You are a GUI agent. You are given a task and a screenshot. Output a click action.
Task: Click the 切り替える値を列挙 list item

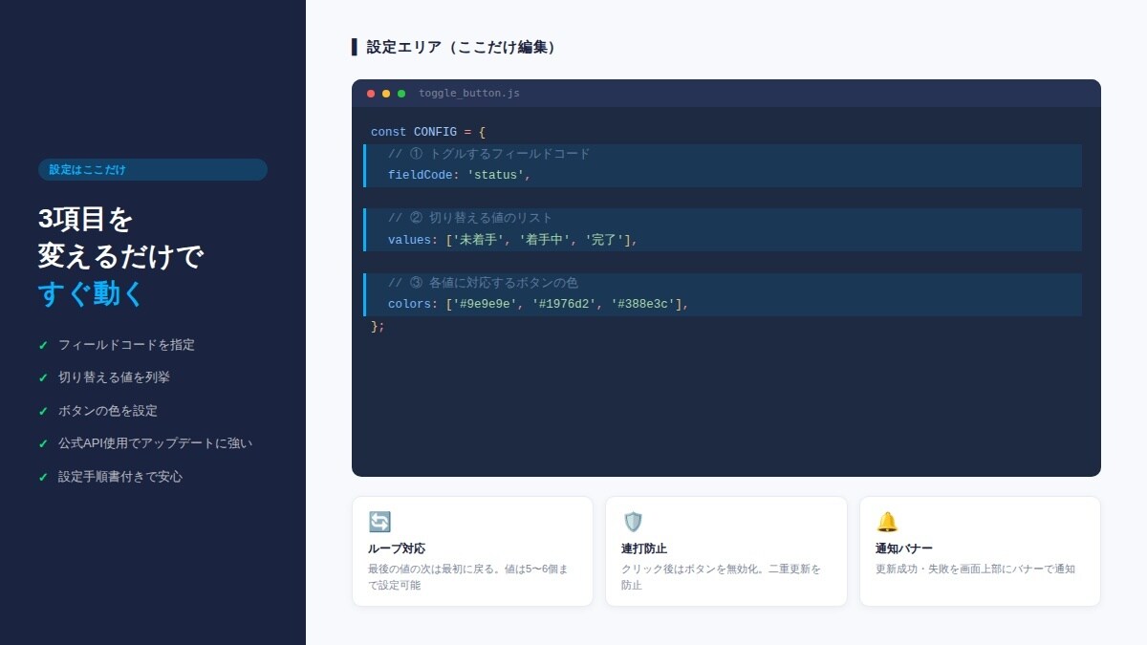pos(114,377)
